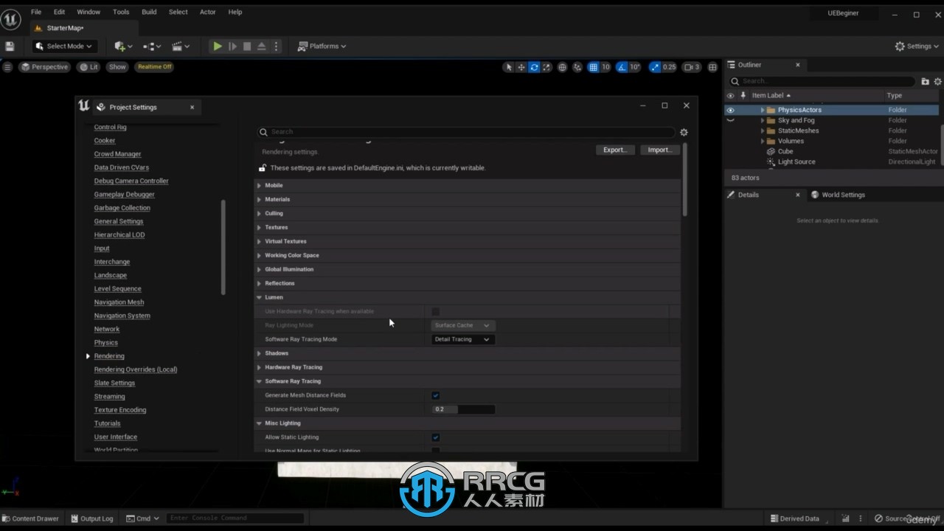Open the Build menu
The height and width of the screenshot is (531, 944).
click(x=149, y=12)
